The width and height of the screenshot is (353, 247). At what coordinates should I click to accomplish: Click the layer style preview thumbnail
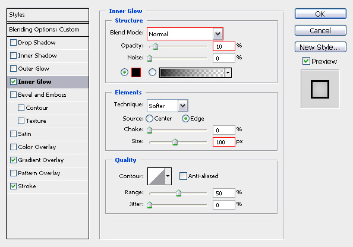pos(320,89)
